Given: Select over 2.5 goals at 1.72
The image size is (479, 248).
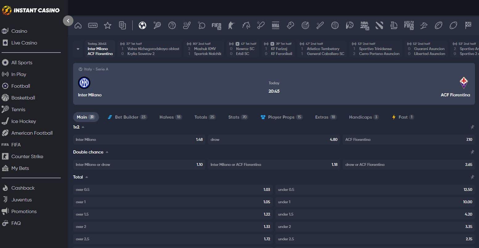Looking at the screenshot, I should [173, 239].
